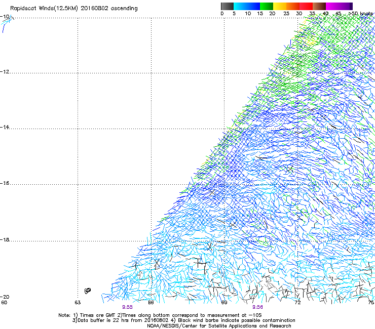Click the 20 knots scale label
Viewport: 375px width, 329px height.
(272, 14)
